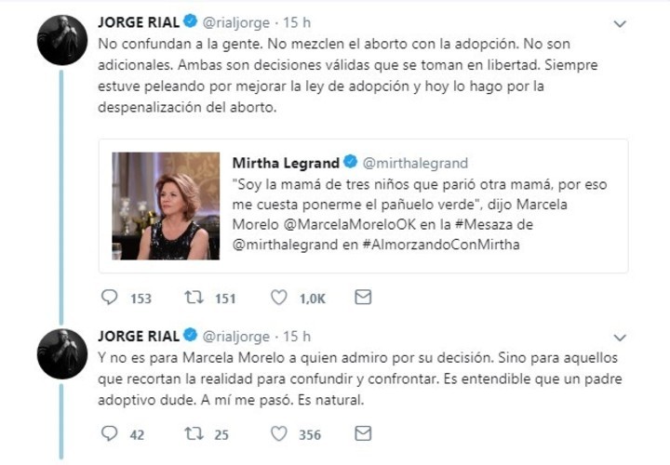Send first tweet by direct message envelope
The image size is (670, 465).
click(x=364, y=298)
